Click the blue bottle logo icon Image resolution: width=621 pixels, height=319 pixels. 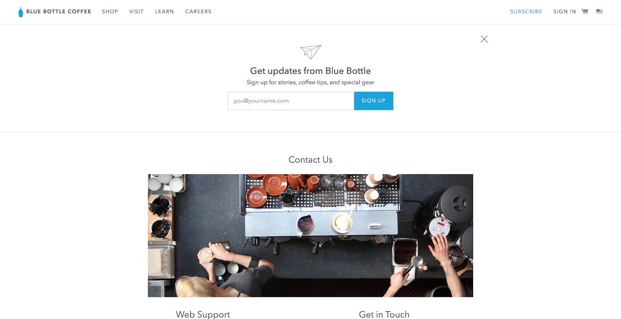click(21, 12)
